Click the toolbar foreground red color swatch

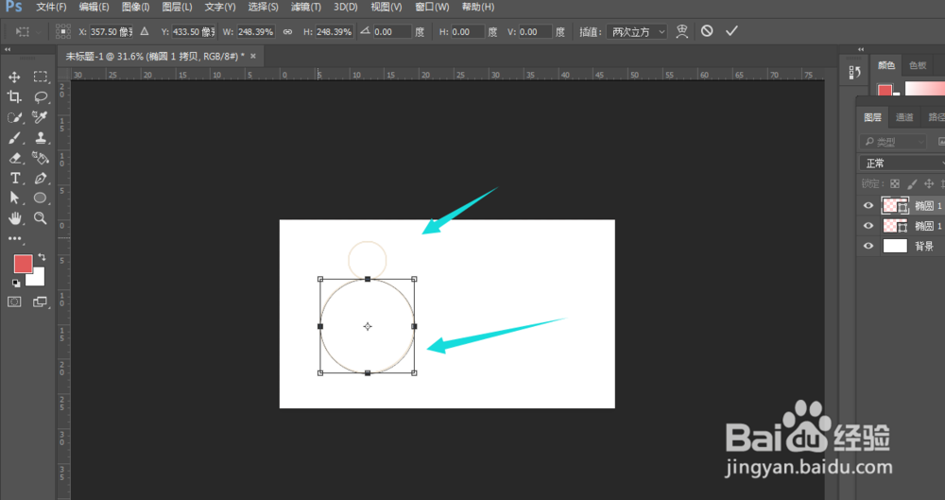point(22,263)
